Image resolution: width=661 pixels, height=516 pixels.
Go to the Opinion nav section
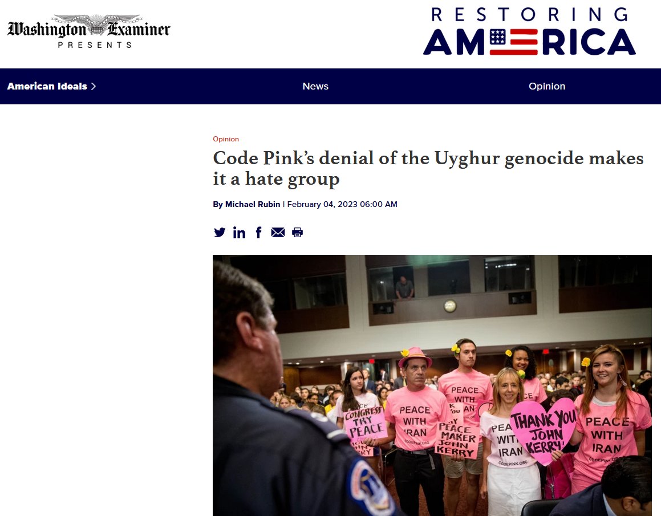pos(547,86)
